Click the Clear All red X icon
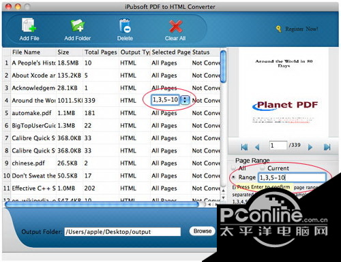 [x=175, y=26]
